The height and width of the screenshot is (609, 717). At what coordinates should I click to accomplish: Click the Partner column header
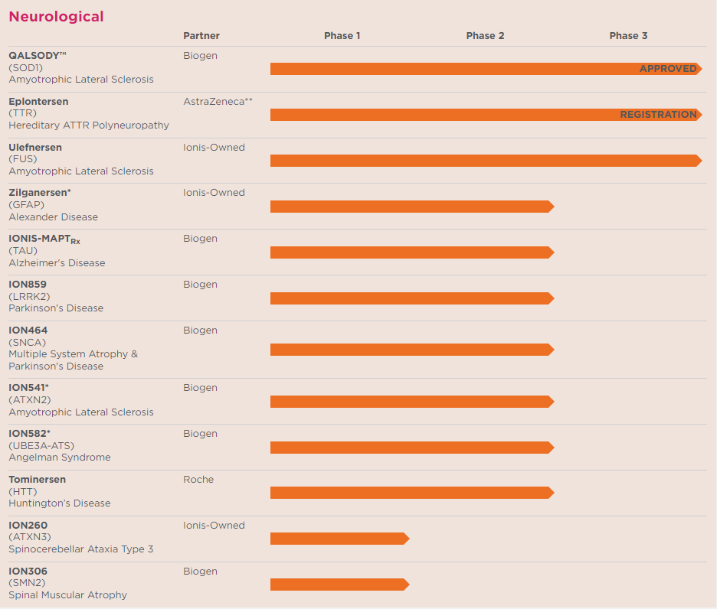point(201,36)
